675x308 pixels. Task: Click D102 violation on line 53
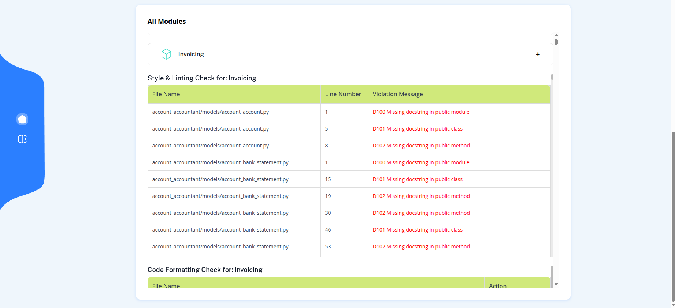(421, 247)
